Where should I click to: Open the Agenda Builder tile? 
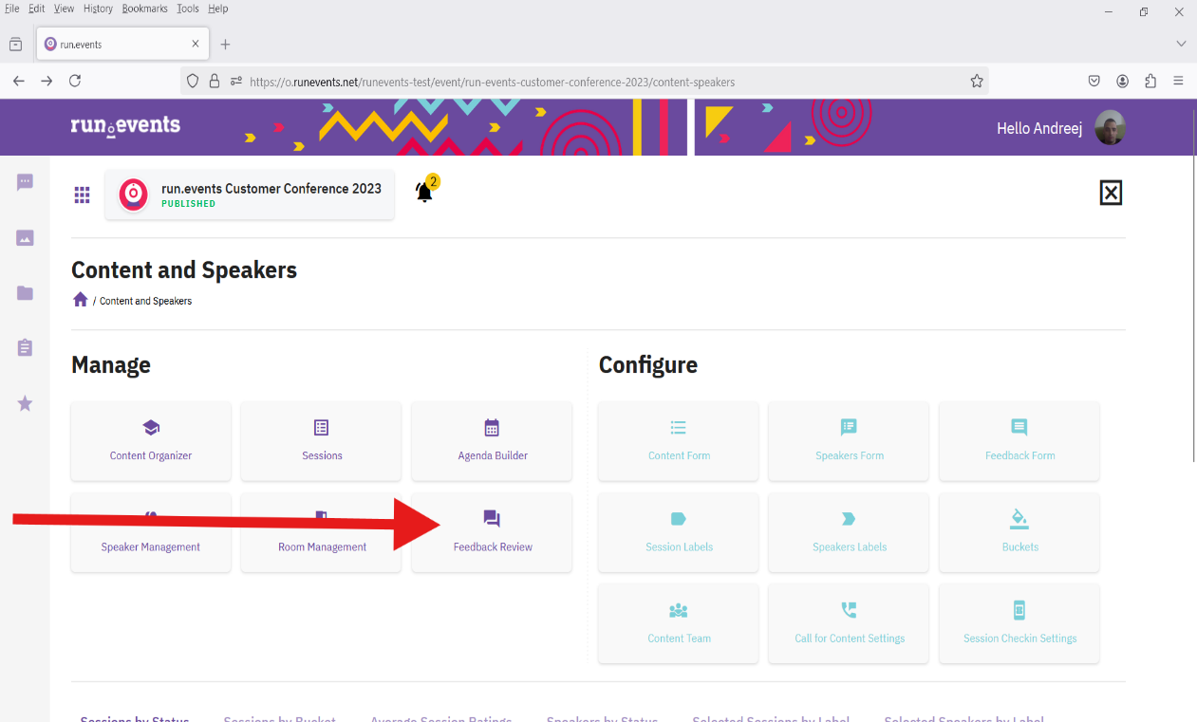coord(492,441)
